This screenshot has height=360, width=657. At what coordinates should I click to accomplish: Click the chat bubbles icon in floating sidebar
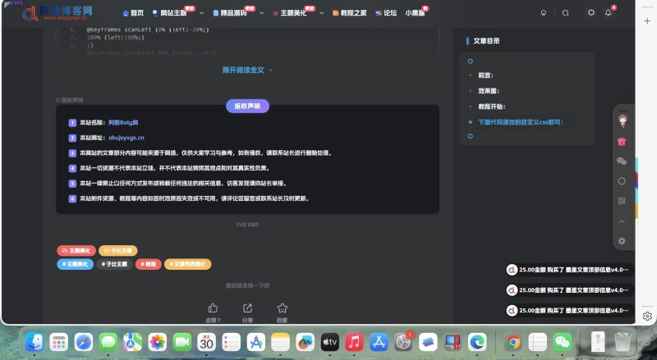pyautogui.click(x=622, y=162)
